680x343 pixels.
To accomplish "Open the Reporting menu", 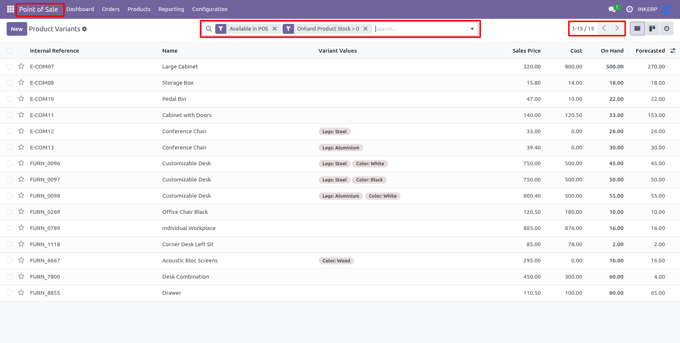I will [171, 9].
